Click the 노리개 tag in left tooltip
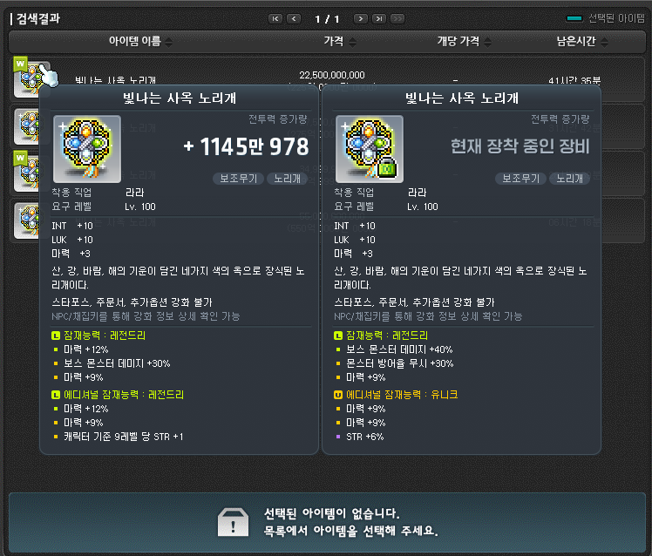652x556 pixels. (287, 179)
